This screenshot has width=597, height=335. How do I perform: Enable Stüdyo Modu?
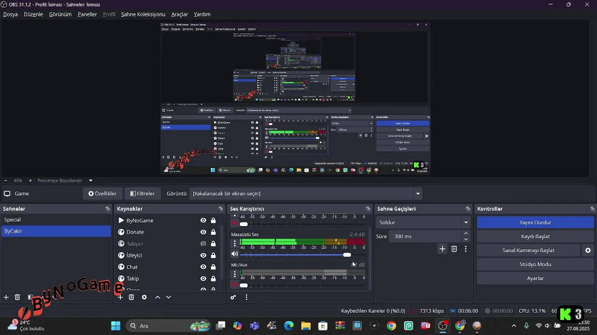point(535,264)
